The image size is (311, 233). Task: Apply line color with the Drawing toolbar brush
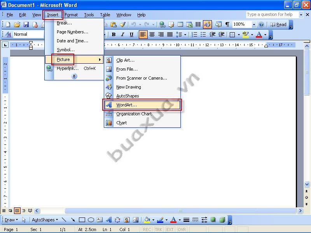[160, 219]
